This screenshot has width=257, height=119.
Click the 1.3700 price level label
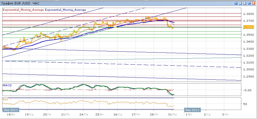(x=248, y=21)
